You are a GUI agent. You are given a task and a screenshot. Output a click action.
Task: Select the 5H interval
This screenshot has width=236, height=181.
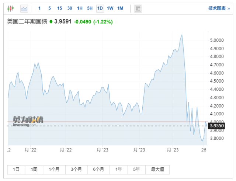click(90, 8)
